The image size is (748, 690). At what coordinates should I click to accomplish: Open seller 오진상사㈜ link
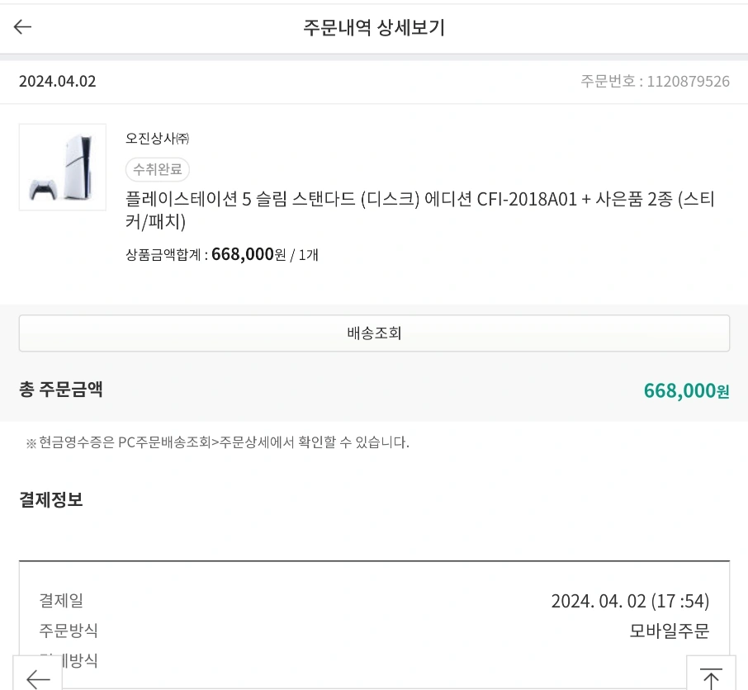pos(157,139)
